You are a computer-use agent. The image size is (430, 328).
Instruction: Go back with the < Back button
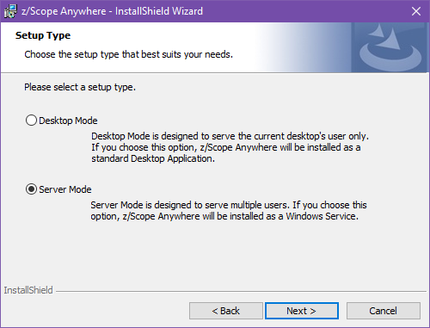(x=226, y=311)
